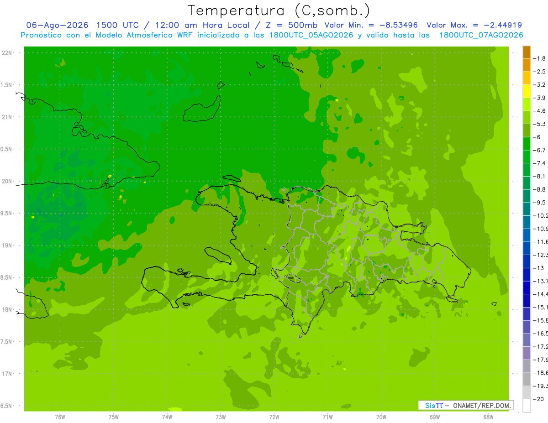Click the '20N' latitude label

coord(8,181)
